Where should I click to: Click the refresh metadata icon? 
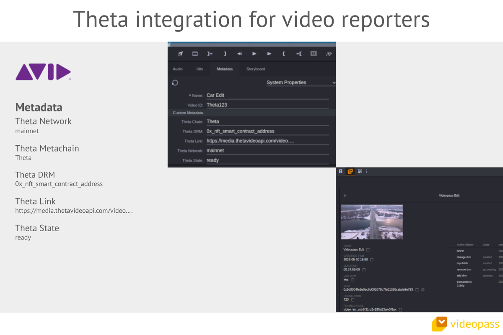(175, 83)
